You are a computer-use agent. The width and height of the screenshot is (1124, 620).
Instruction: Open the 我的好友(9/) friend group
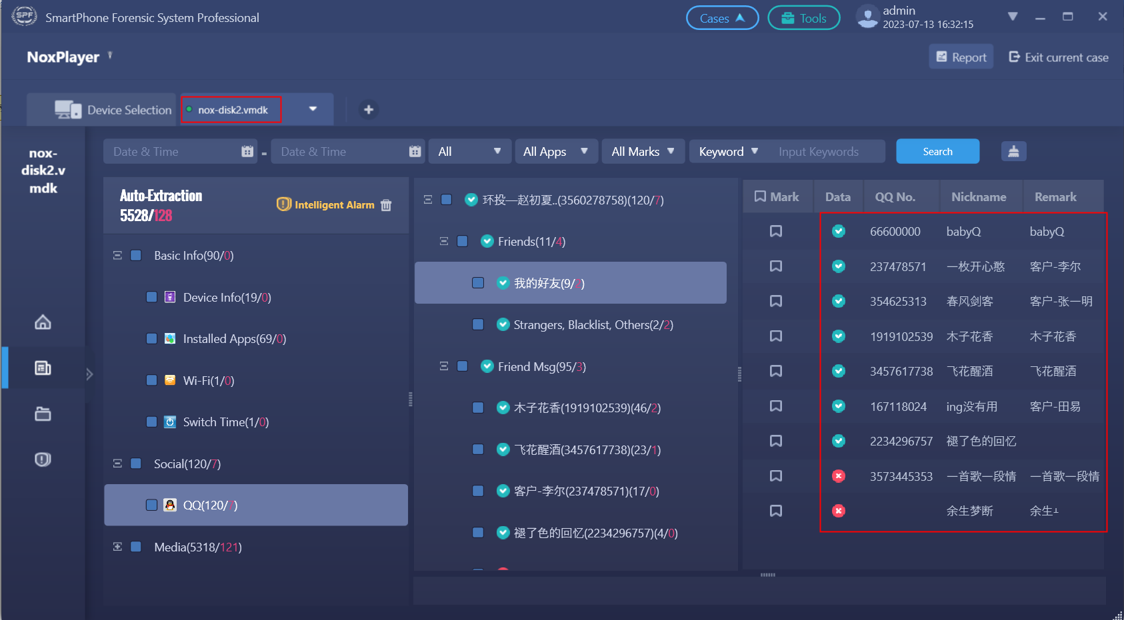click(571, 283)
